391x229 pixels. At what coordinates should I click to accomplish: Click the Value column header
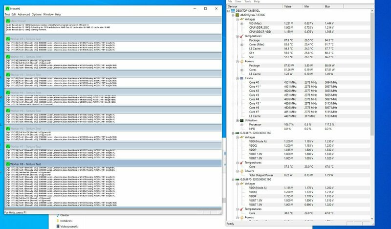[288, 6]
